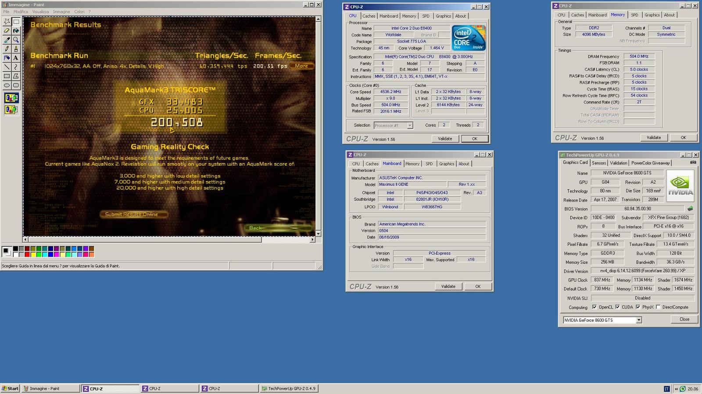Switch to Immagine - Paint taskbar button
Screen dimensions: 702x394
tap(51, 389)
